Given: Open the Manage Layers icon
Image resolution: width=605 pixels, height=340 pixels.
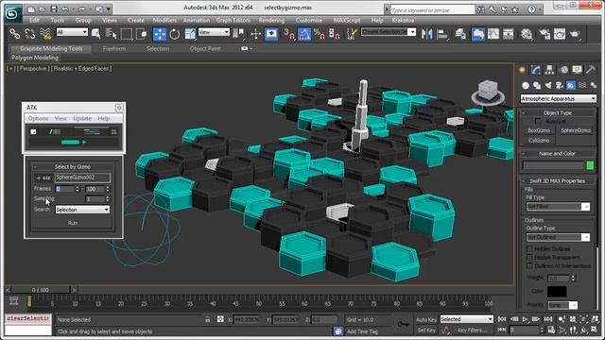Looking at the screenshot, I should (x=460, y=34).
